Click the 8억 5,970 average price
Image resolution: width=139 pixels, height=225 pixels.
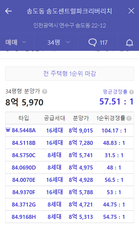point(24,102)
